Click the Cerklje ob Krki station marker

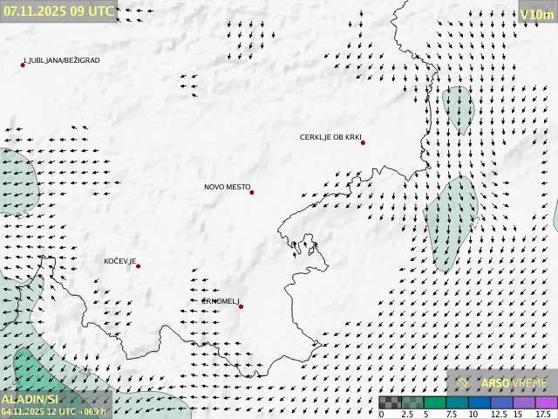point(363,142)
